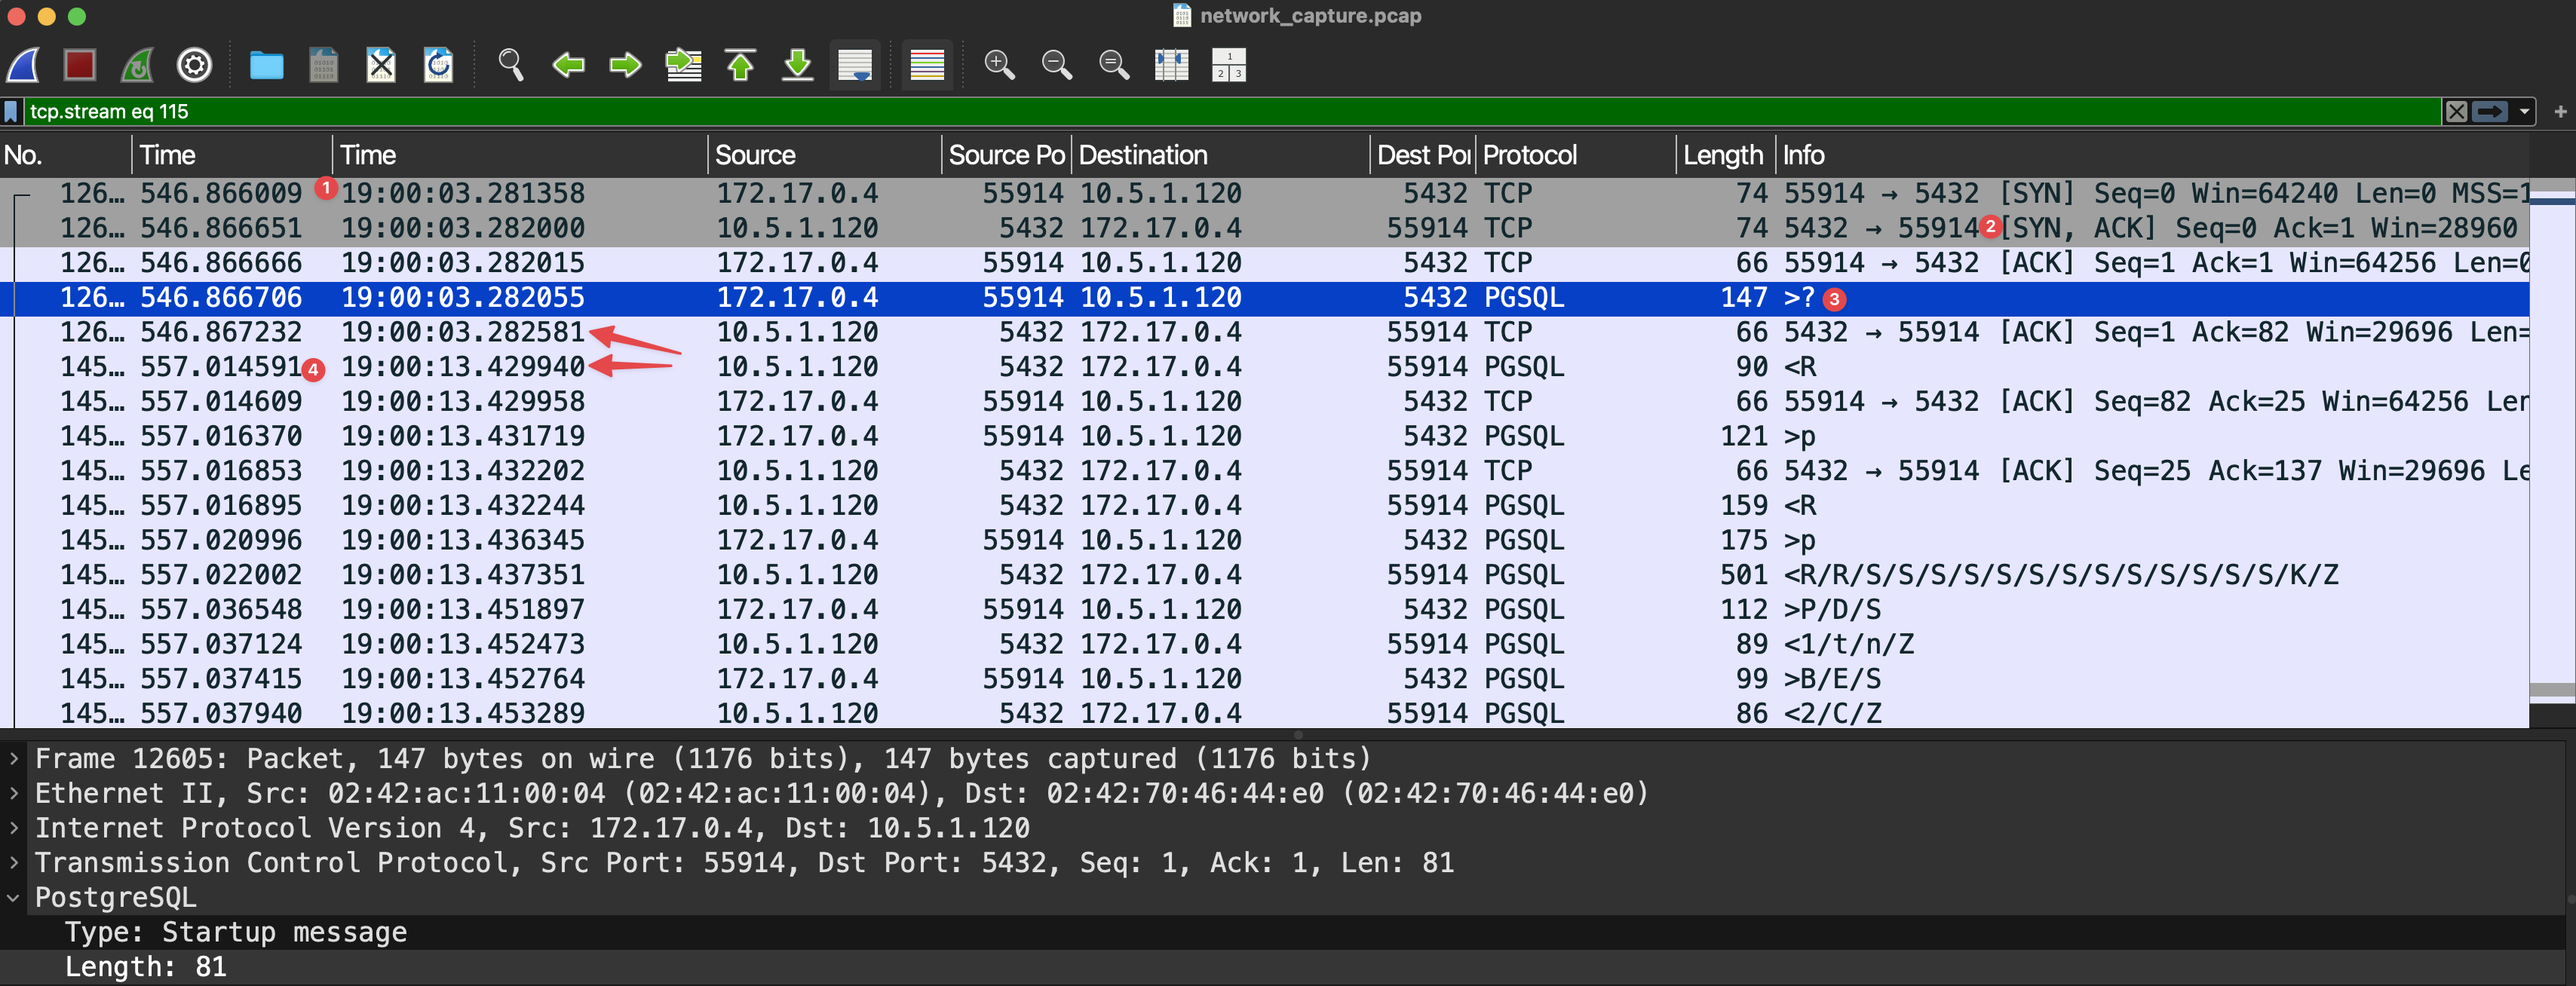Open display filter history dropdown

coord(2525,111)
